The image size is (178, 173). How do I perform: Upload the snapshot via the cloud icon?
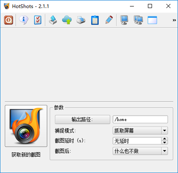pos(67,20)
